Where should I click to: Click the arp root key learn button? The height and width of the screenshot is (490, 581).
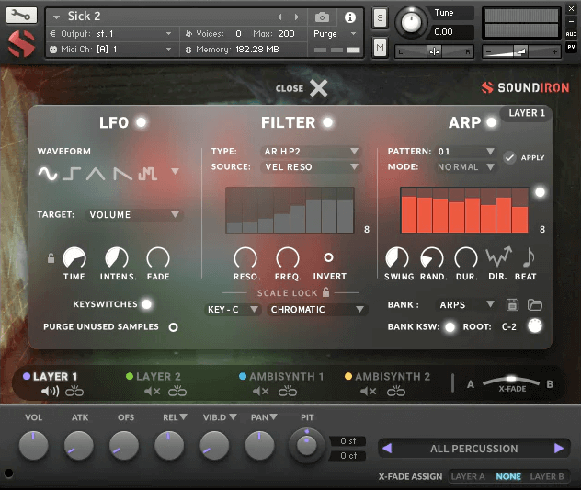tap(535, 325)
